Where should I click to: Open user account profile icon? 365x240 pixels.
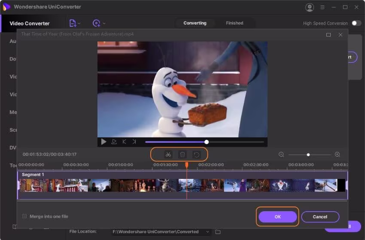click(310, 7)
